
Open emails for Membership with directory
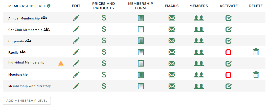pos(172,86)
